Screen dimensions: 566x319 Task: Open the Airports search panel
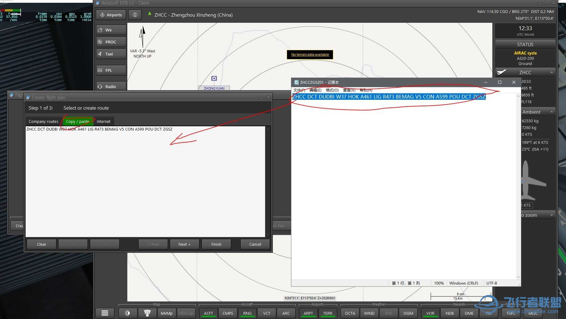pos(111,15)
